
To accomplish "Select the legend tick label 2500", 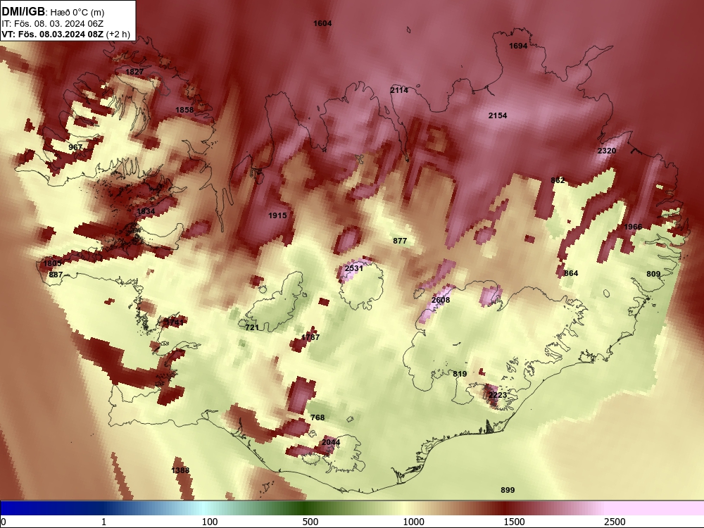I will coord(615,522).
